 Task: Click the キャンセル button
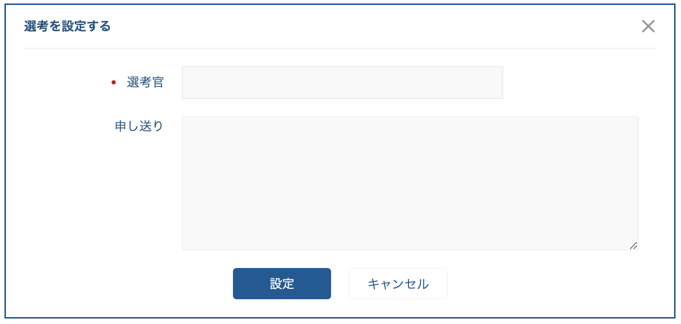(398, 284)
